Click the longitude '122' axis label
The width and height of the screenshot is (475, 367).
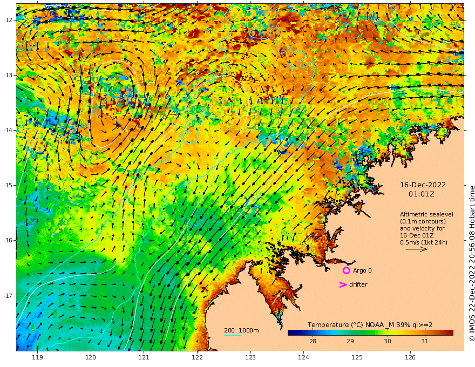pyautogui.click(x=197, y=357)
